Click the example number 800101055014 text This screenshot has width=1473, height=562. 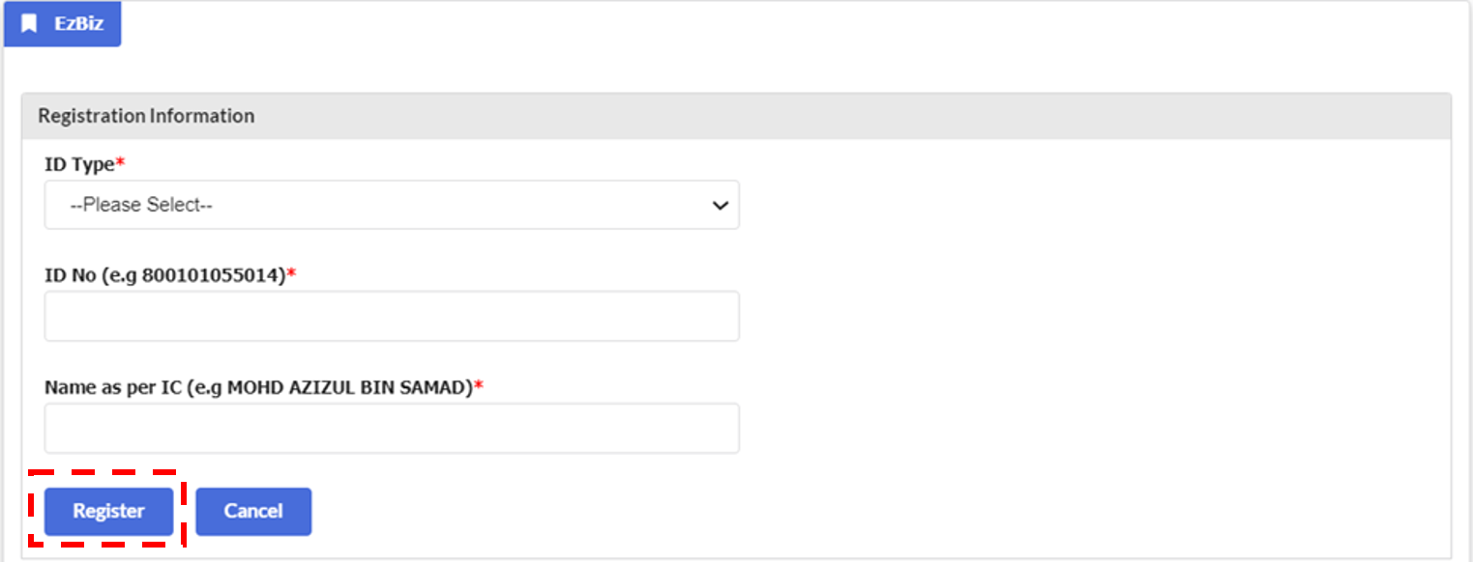[212, 275]
